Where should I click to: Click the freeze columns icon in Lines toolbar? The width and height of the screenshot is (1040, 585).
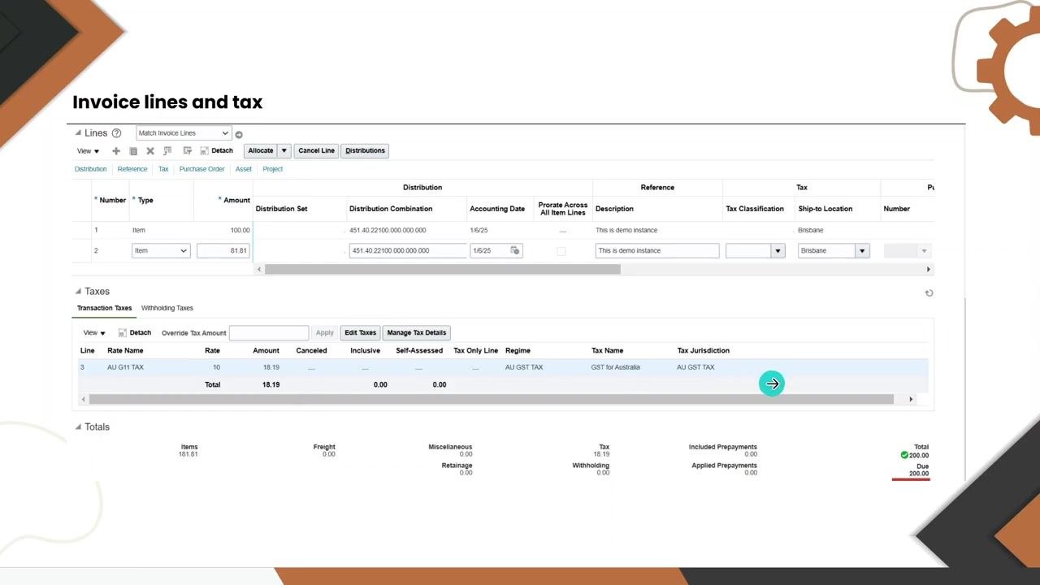click(x=167, y=151)
